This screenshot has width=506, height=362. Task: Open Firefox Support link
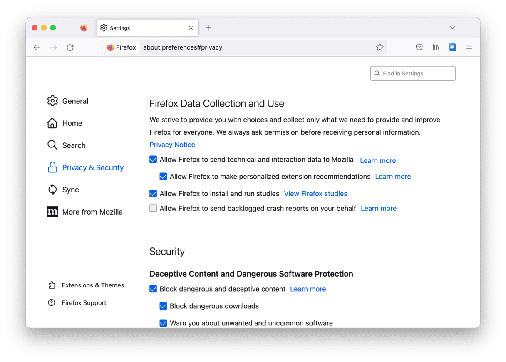(84, 303)
